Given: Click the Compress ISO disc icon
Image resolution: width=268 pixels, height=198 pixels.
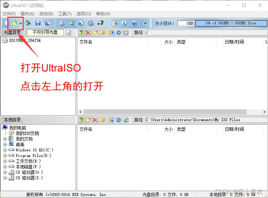Looking at the screenshot, I should point(81,23).
